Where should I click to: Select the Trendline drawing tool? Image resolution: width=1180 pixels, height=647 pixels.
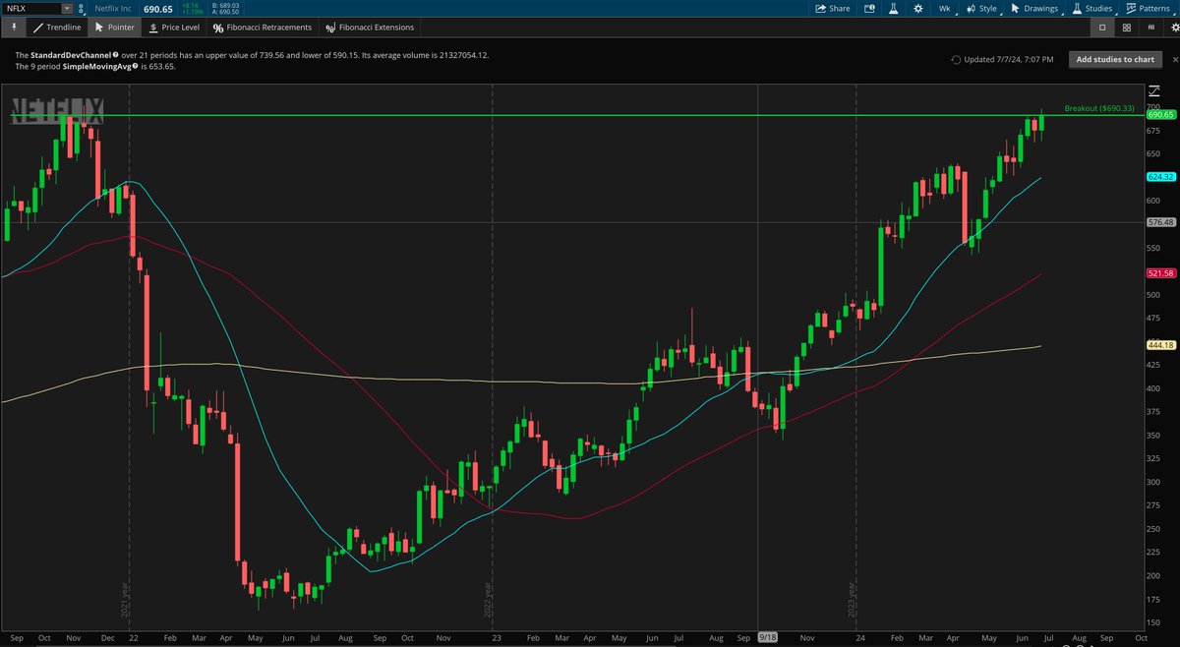[x=57, y=28]
